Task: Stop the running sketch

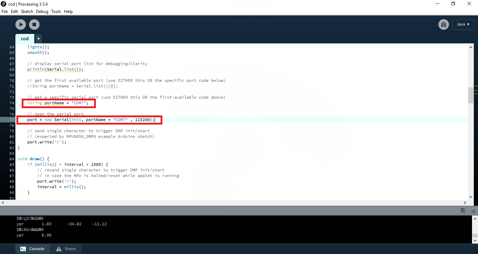Action: 34,24
